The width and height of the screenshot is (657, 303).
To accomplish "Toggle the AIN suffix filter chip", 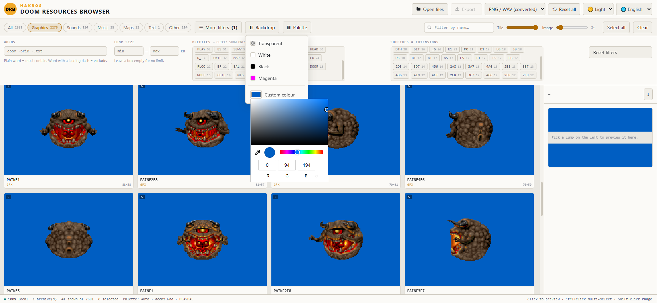I will tap(419, 75).
